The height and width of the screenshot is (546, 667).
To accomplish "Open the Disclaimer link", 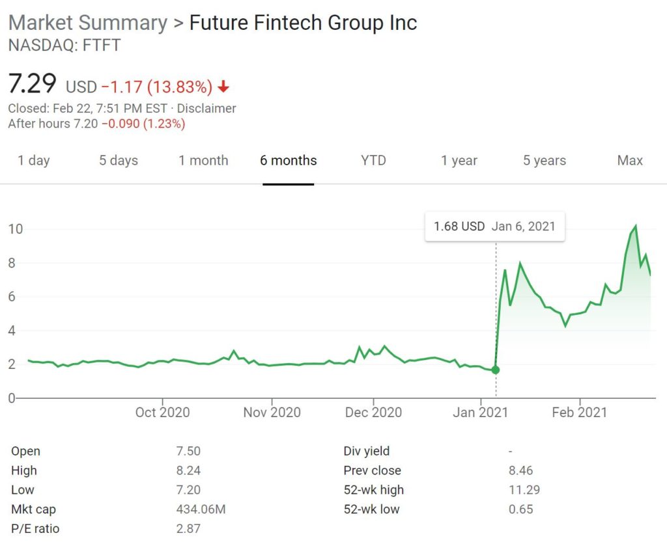I will 206,109.
